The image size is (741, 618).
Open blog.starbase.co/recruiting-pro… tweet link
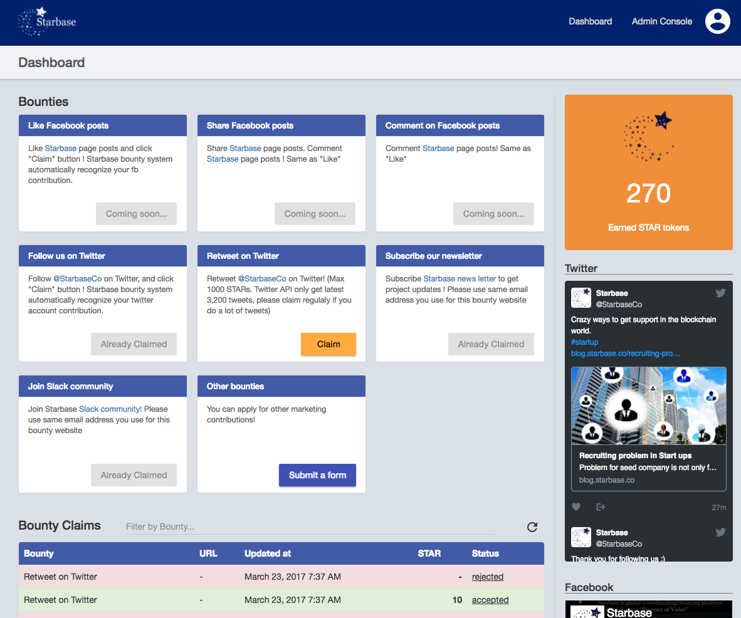tap(625, 354)
